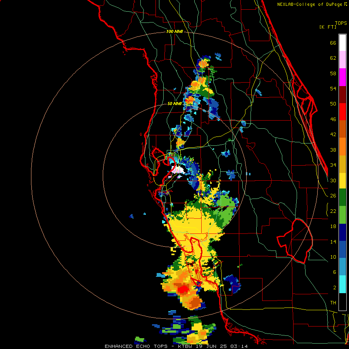
Task: Click the 'TOPS' legend title
Action: point(341,23)
